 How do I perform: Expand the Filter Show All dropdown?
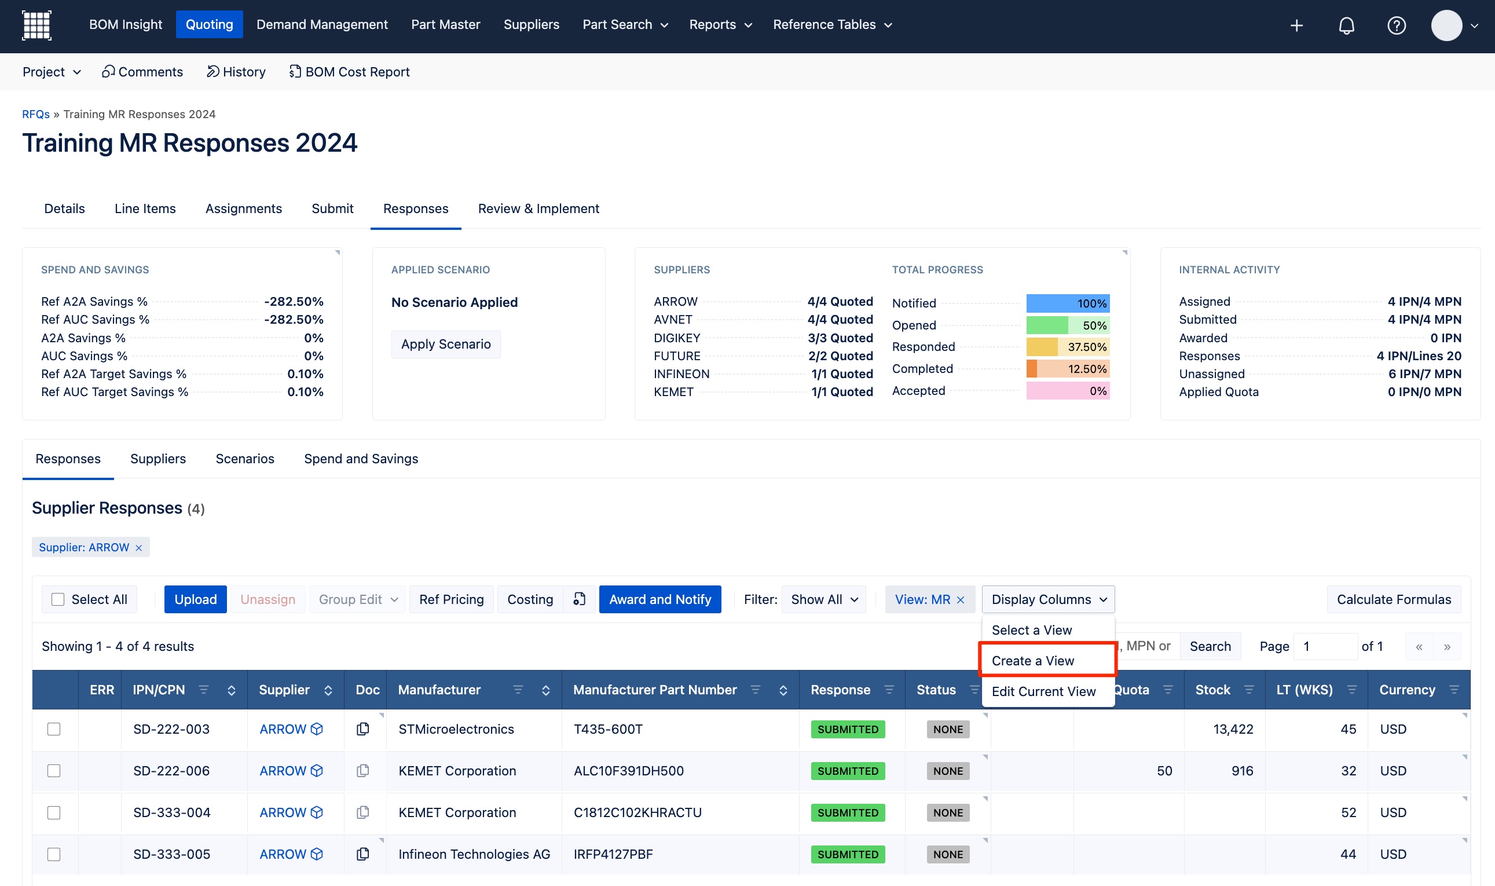823,599
